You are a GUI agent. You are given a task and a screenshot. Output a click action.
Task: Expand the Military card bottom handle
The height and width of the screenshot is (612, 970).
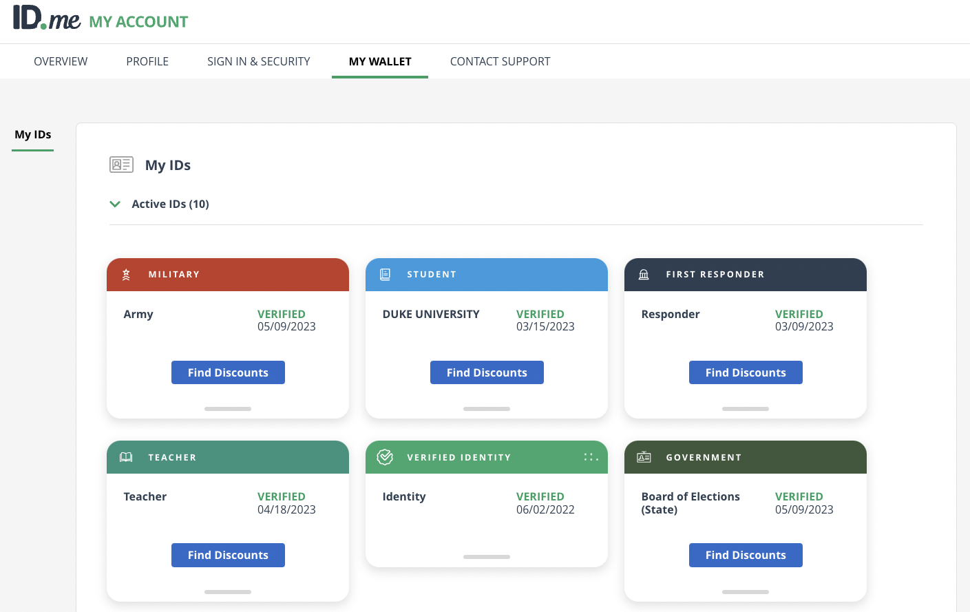(x=228, y=409)
